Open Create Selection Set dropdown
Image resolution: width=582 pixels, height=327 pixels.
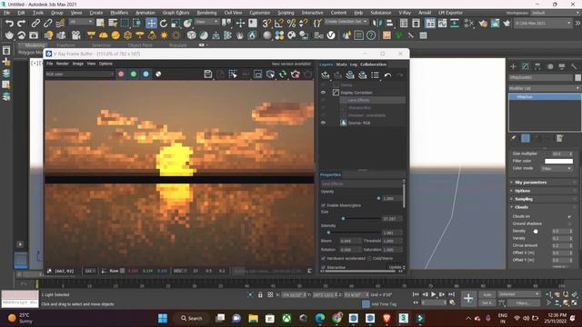(346, 22)
